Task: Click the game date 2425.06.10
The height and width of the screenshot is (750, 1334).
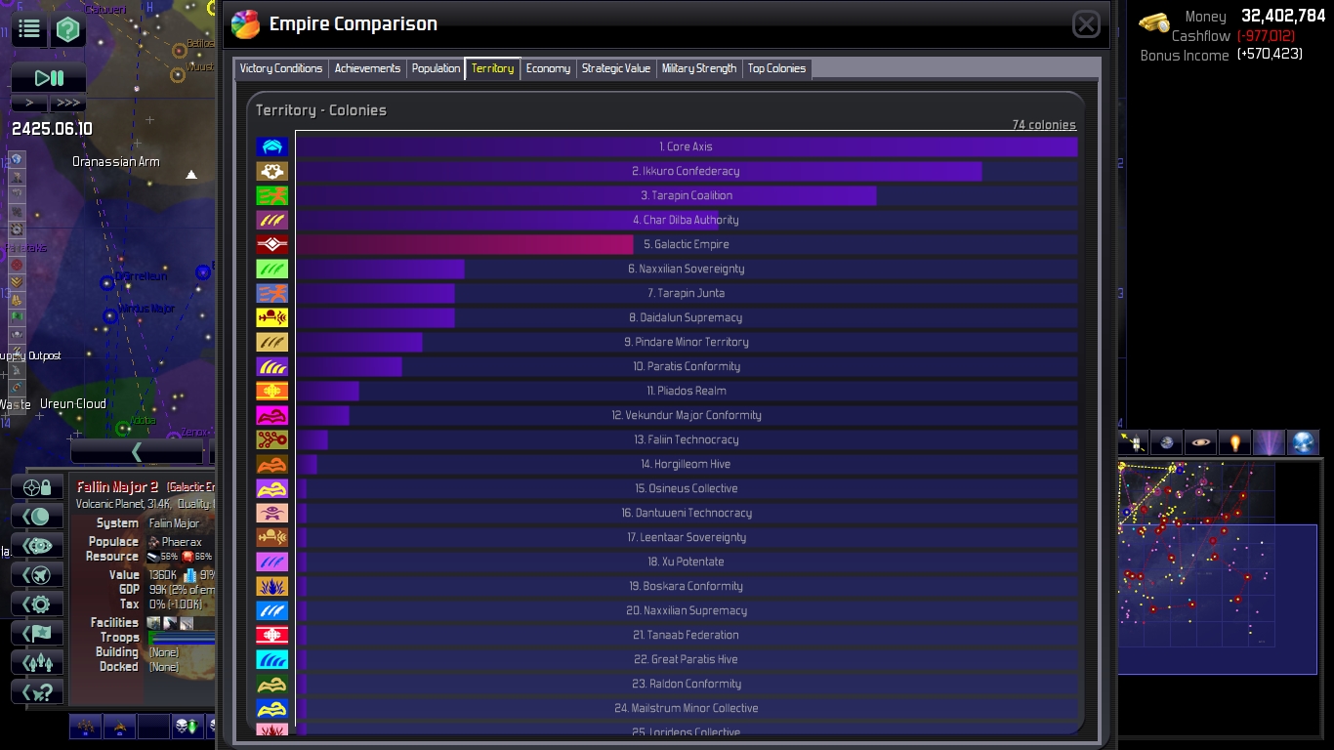Action: (52, 129)
